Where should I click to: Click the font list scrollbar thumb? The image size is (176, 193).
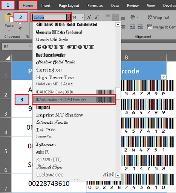point(118,93)
